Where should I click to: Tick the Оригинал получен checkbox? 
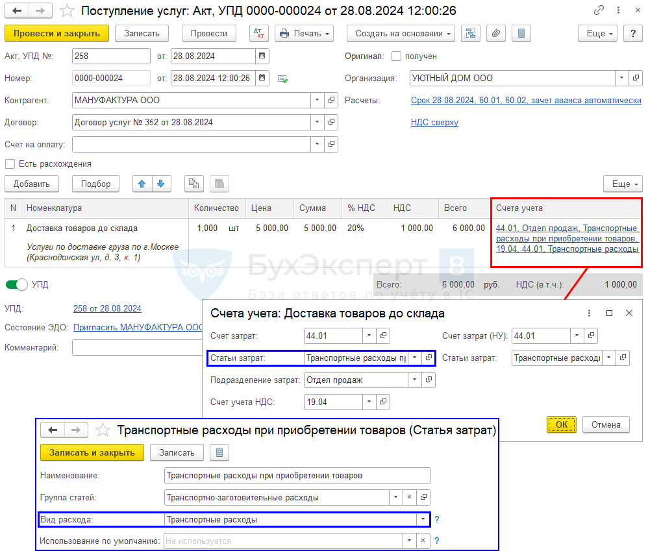coord(396,56)
